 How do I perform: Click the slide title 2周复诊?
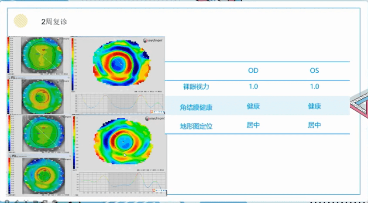coord(54,21)
